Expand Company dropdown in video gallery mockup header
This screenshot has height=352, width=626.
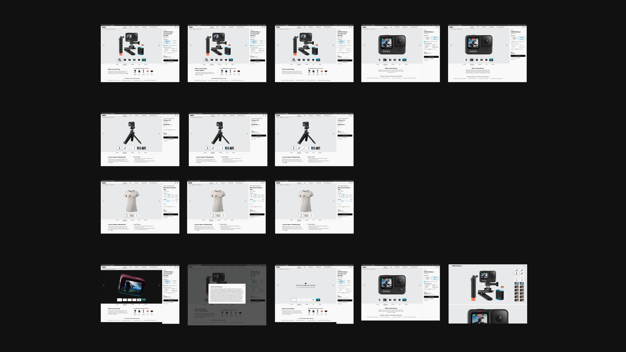[x=162, y=265]
